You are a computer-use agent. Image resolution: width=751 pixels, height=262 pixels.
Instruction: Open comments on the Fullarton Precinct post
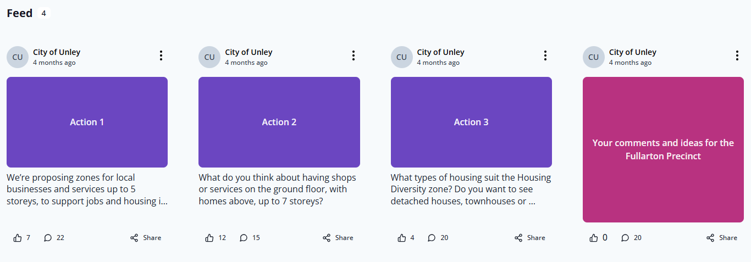click(x=625, y=238)
